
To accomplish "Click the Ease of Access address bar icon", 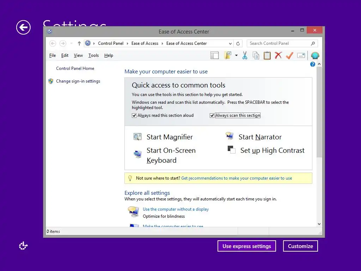I will point(88,43).
